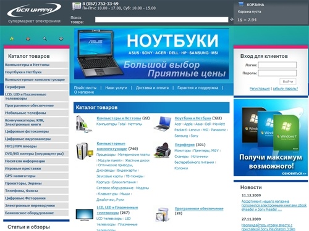Image resolution: width=309 pixels, height=231 pixels.
Task: Open the software discs category image
Action: (163, 215)
